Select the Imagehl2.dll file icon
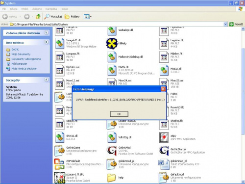This screenshot has height=184, width=245. click(59, 43)
